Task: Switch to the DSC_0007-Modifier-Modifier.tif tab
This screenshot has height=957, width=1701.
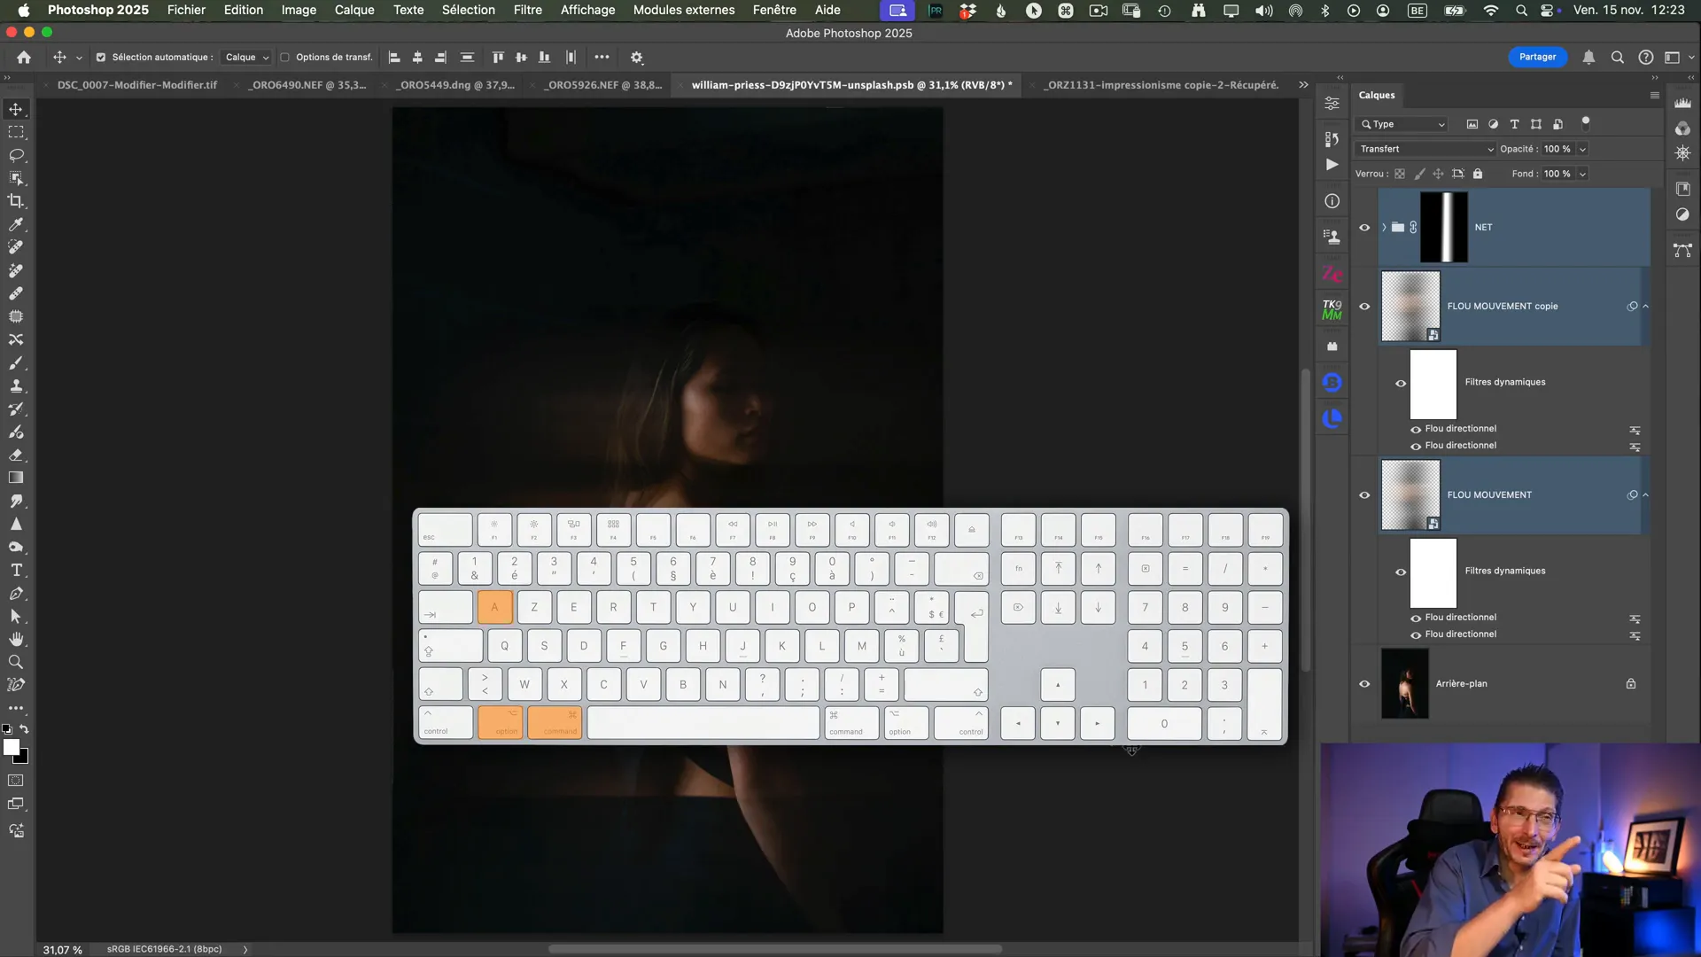Action: pyautogui.click(x=136, y=85)
